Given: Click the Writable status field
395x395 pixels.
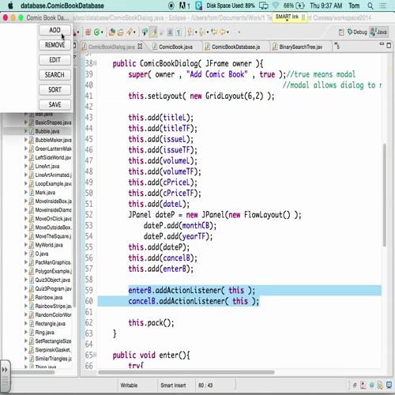Looking at the screenshot, I should point(129,386).
